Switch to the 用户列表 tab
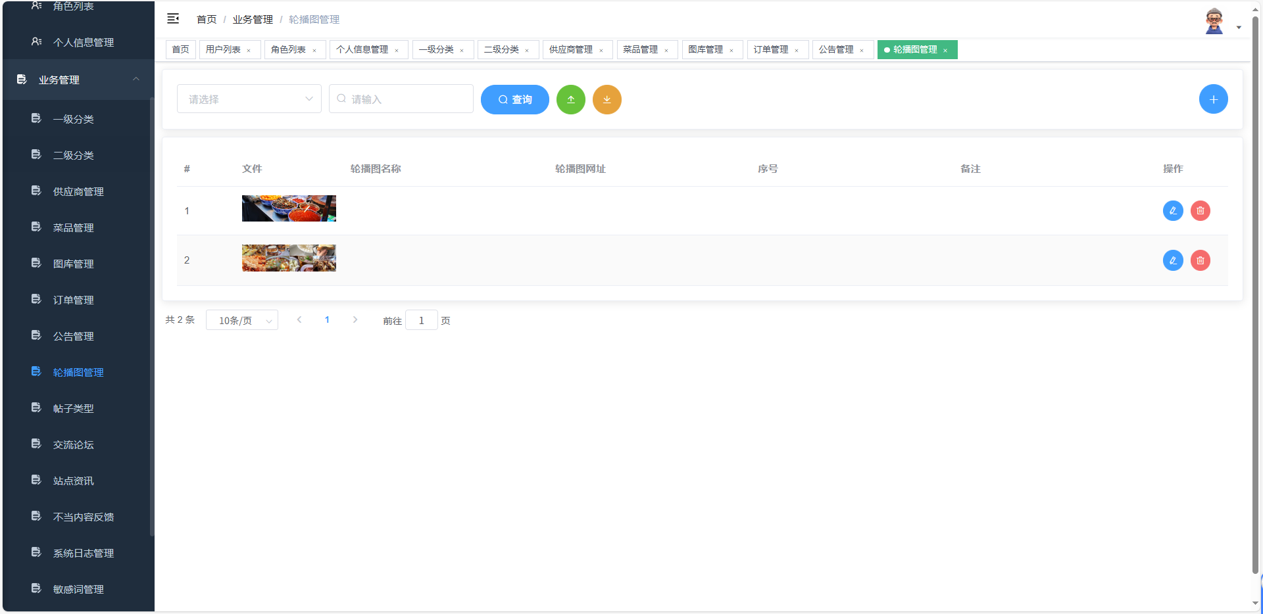The width and height of the screenshot is (1263, 614). pyautogui.click(x=224, y=49)
